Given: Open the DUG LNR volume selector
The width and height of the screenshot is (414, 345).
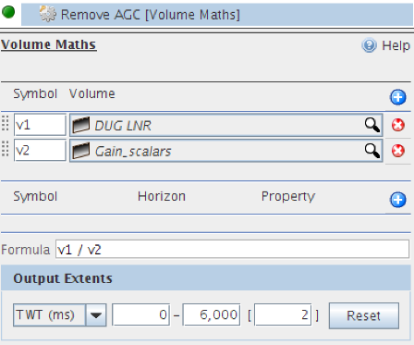Looking at the screenshot, I should coord(226,125).
